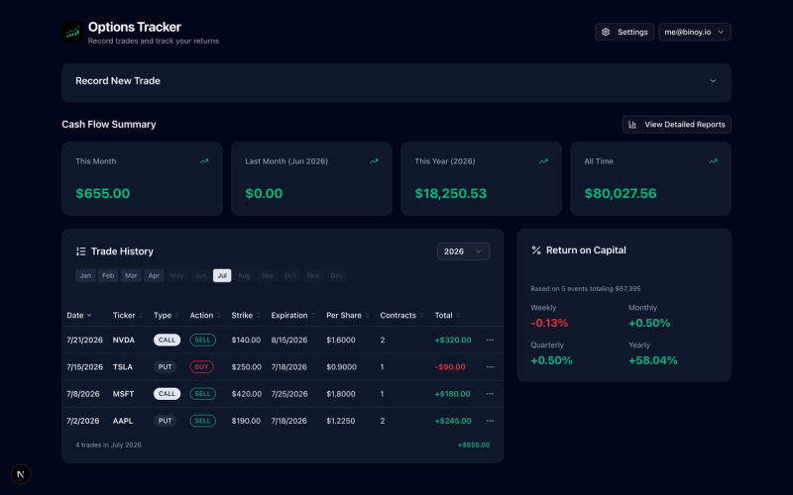The image size is (793, 495).
Task: Click the $420.00 strike value
Action: (x=246, y=393)
